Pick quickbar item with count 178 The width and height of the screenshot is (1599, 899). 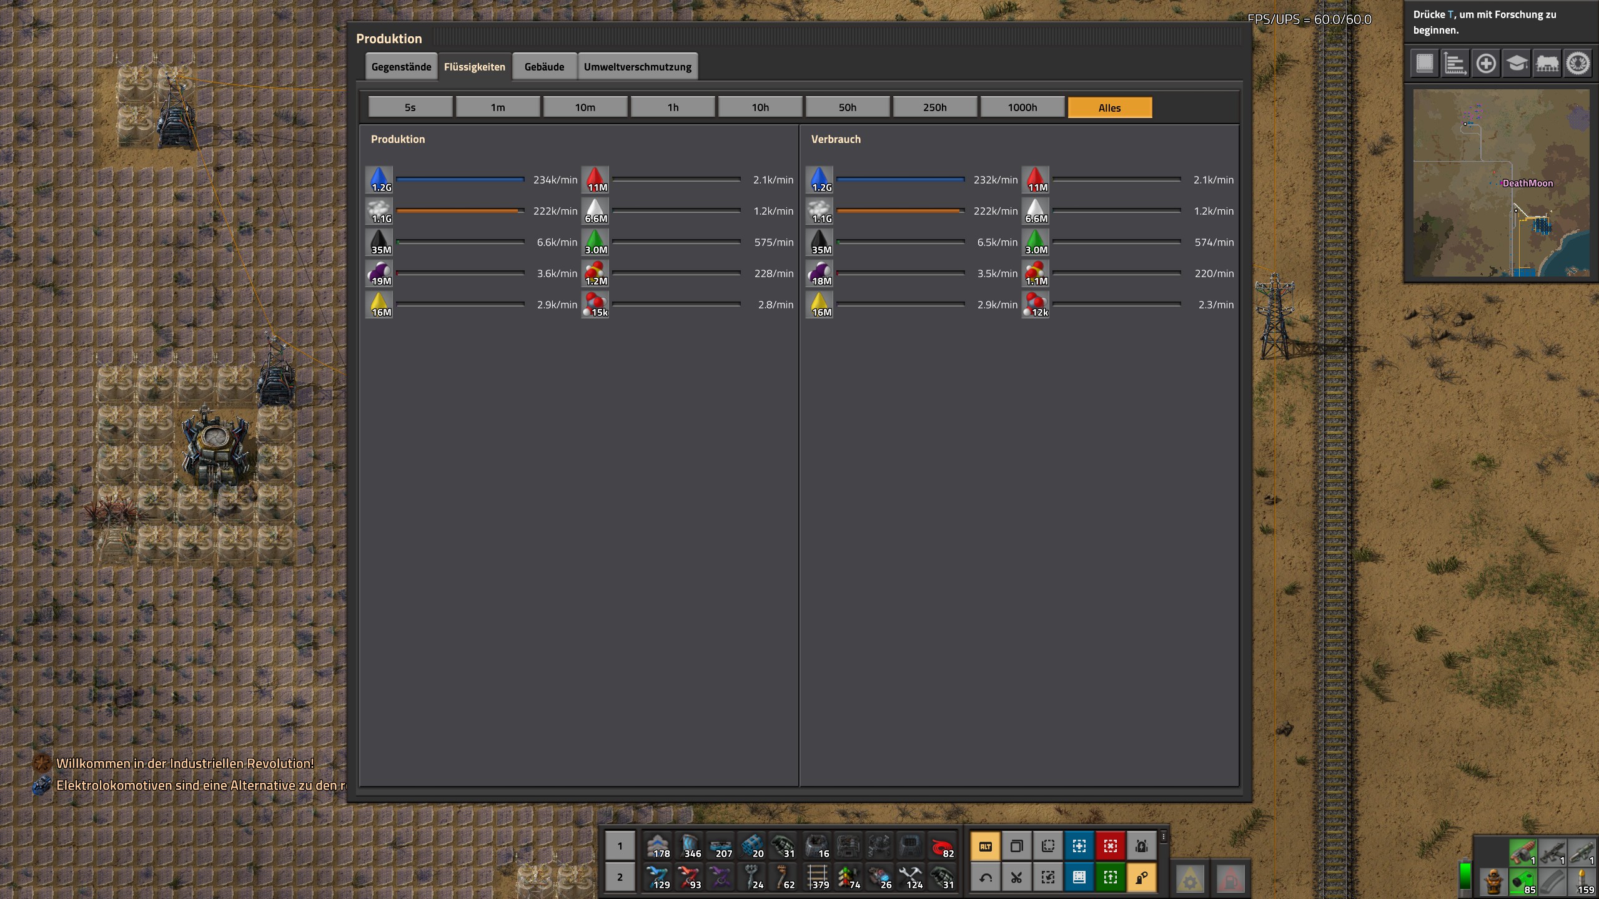click(x=658, y=846)
